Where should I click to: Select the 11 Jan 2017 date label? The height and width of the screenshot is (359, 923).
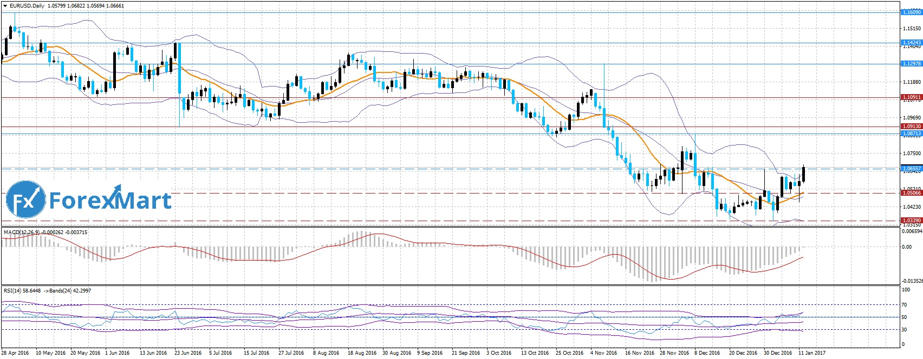click(811, 353)
